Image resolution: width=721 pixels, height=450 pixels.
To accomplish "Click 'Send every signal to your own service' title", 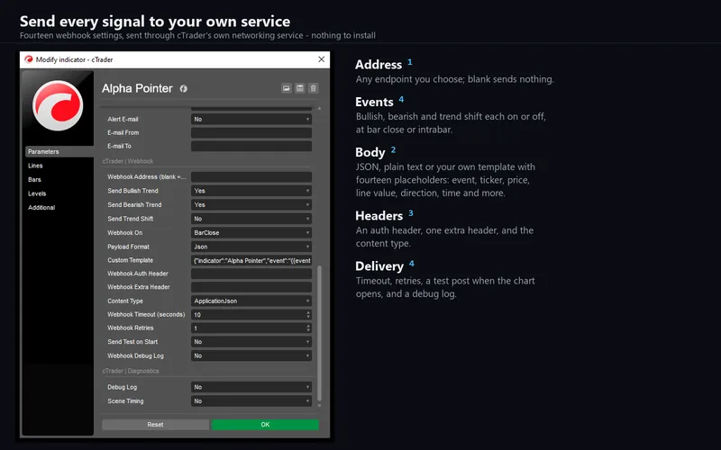I will point(155,21).
